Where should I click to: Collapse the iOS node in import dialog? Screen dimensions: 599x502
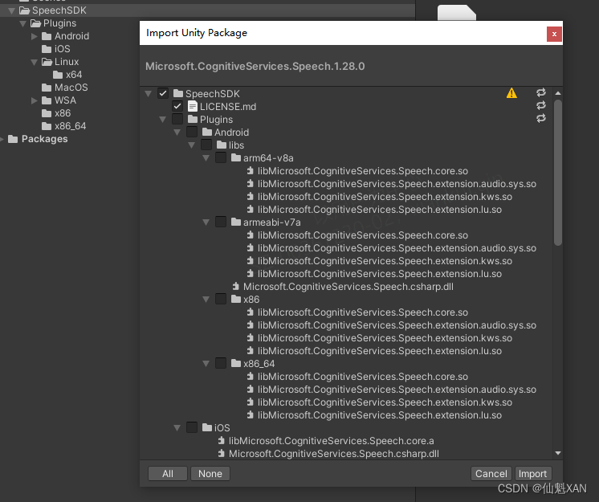177,428
